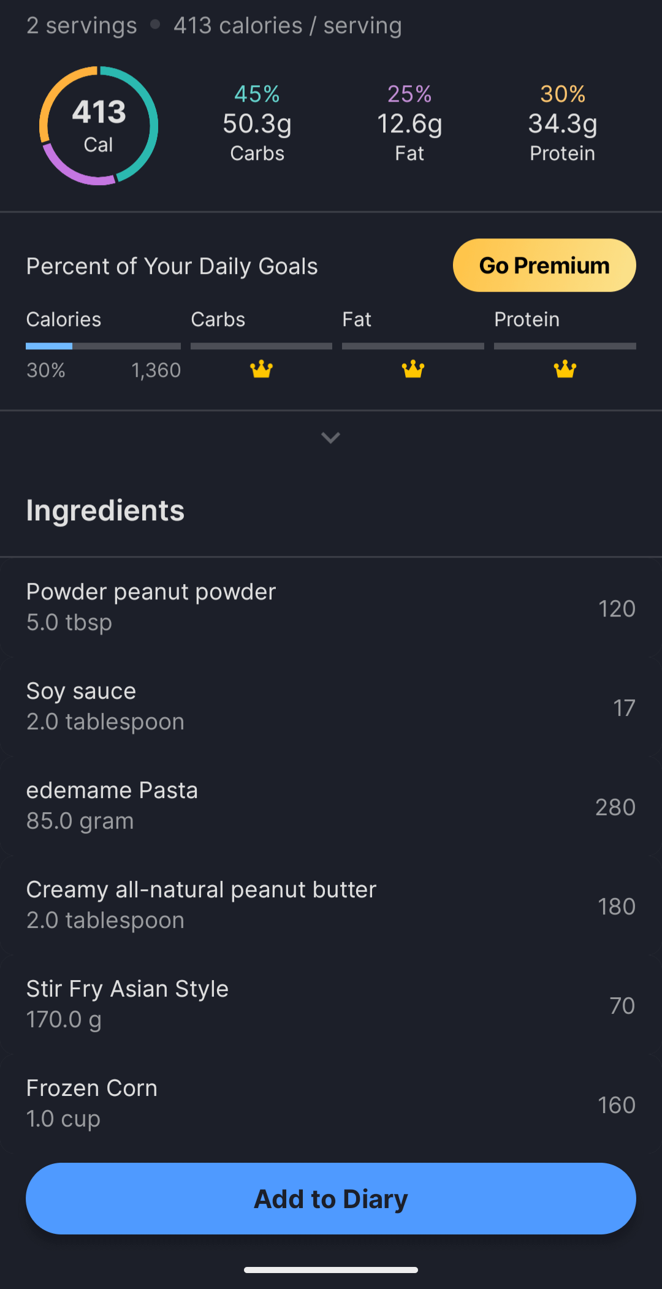Tap the 25% Fat macro summary
The image size is (662, 1289).
point(409,123)
